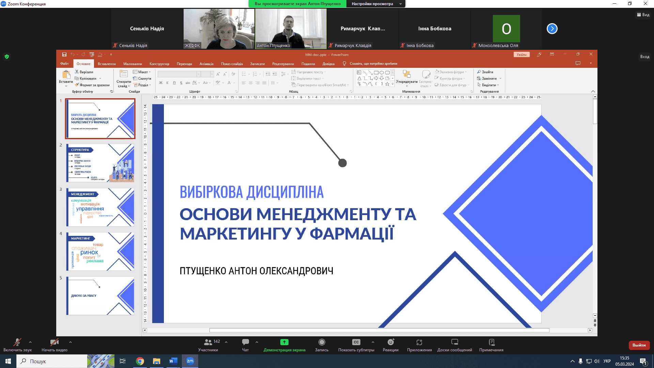This screenshot has width=654, height=368.
Task: Change Zoom layout with Вид button
Action: tap(643, 15)
